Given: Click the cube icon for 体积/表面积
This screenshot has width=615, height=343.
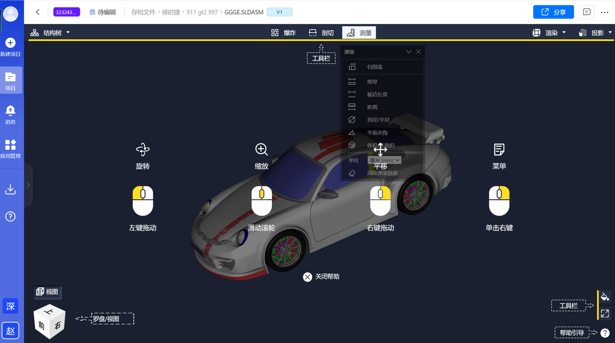Looking at the screenshot, I should [x=352, y=145].
